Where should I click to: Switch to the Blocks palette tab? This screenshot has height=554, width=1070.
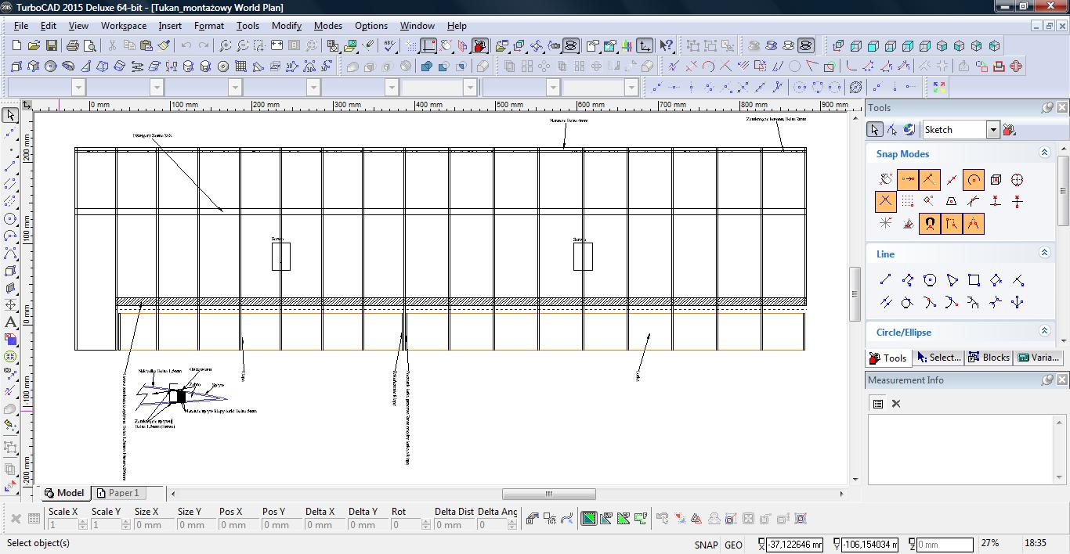click(989, 358)
